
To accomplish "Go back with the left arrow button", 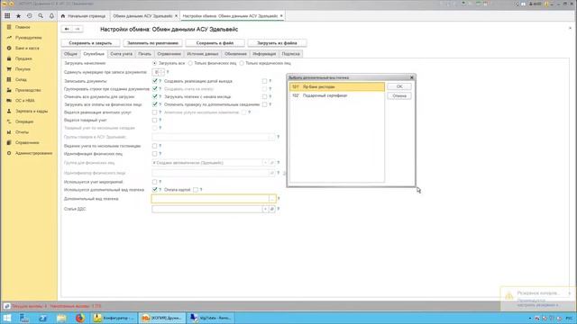I will (67, 29).
